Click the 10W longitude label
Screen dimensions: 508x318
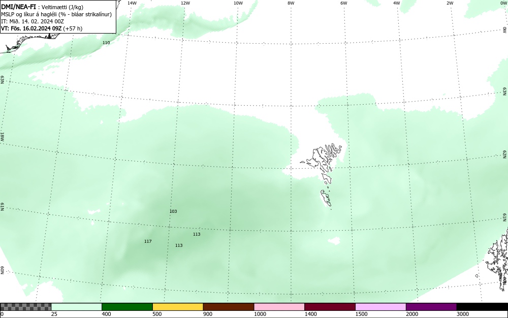[x=238, y=3]
